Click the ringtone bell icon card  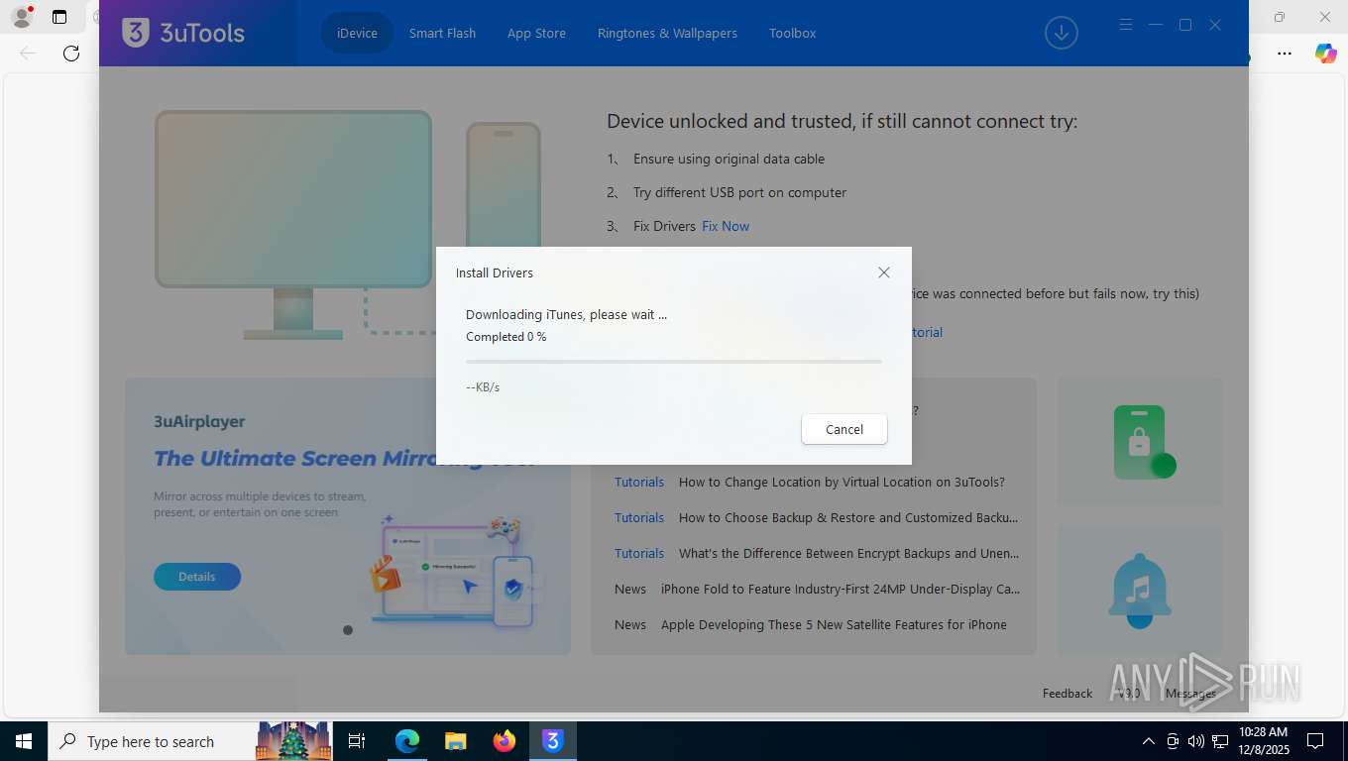click(1140, 591)
